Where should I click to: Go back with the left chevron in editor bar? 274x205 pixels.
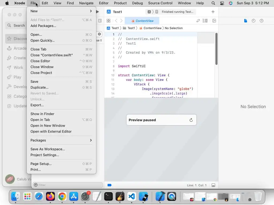point(116,21)
